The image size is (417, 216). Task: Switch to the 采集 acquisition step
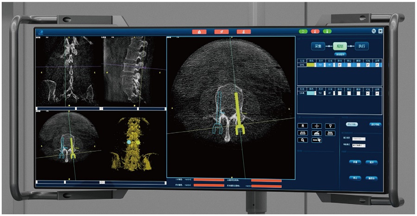318,46
